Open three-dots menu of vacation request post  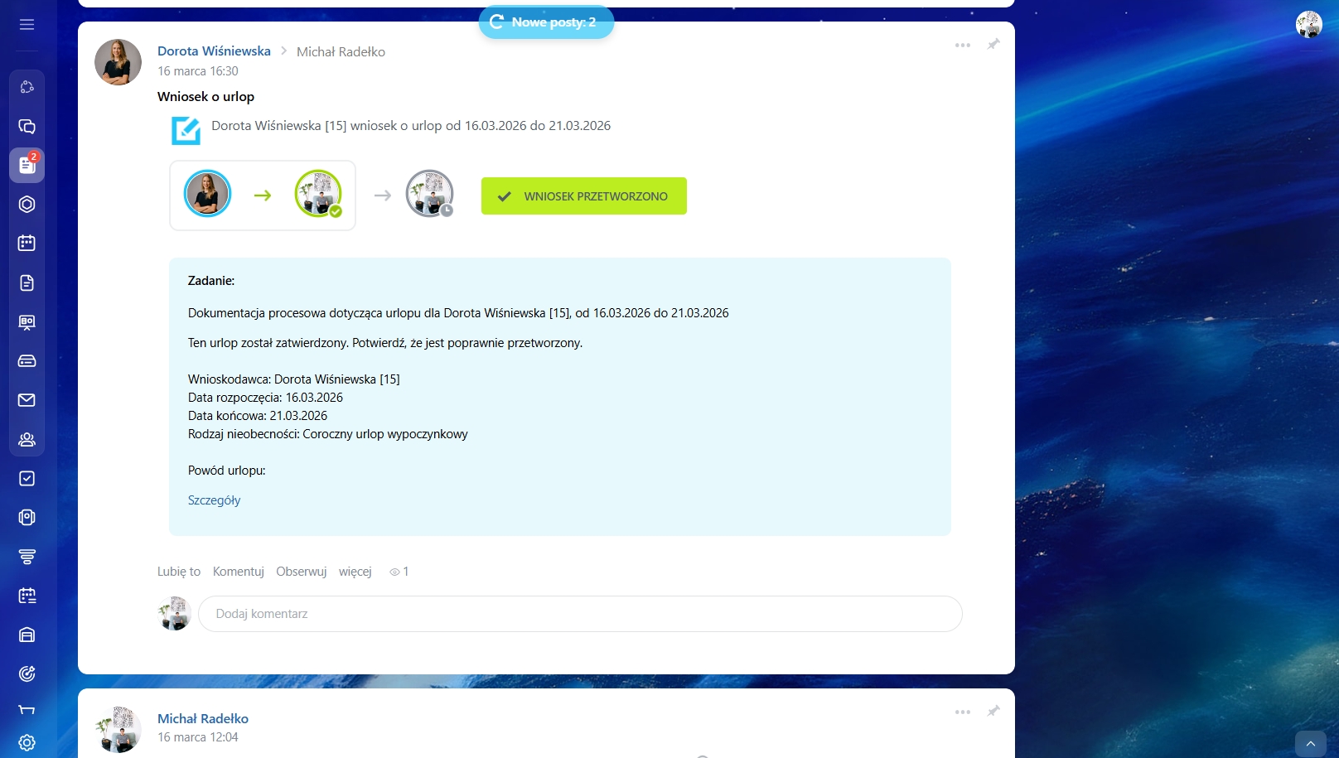pyautogui.click(x=962, y=45)
